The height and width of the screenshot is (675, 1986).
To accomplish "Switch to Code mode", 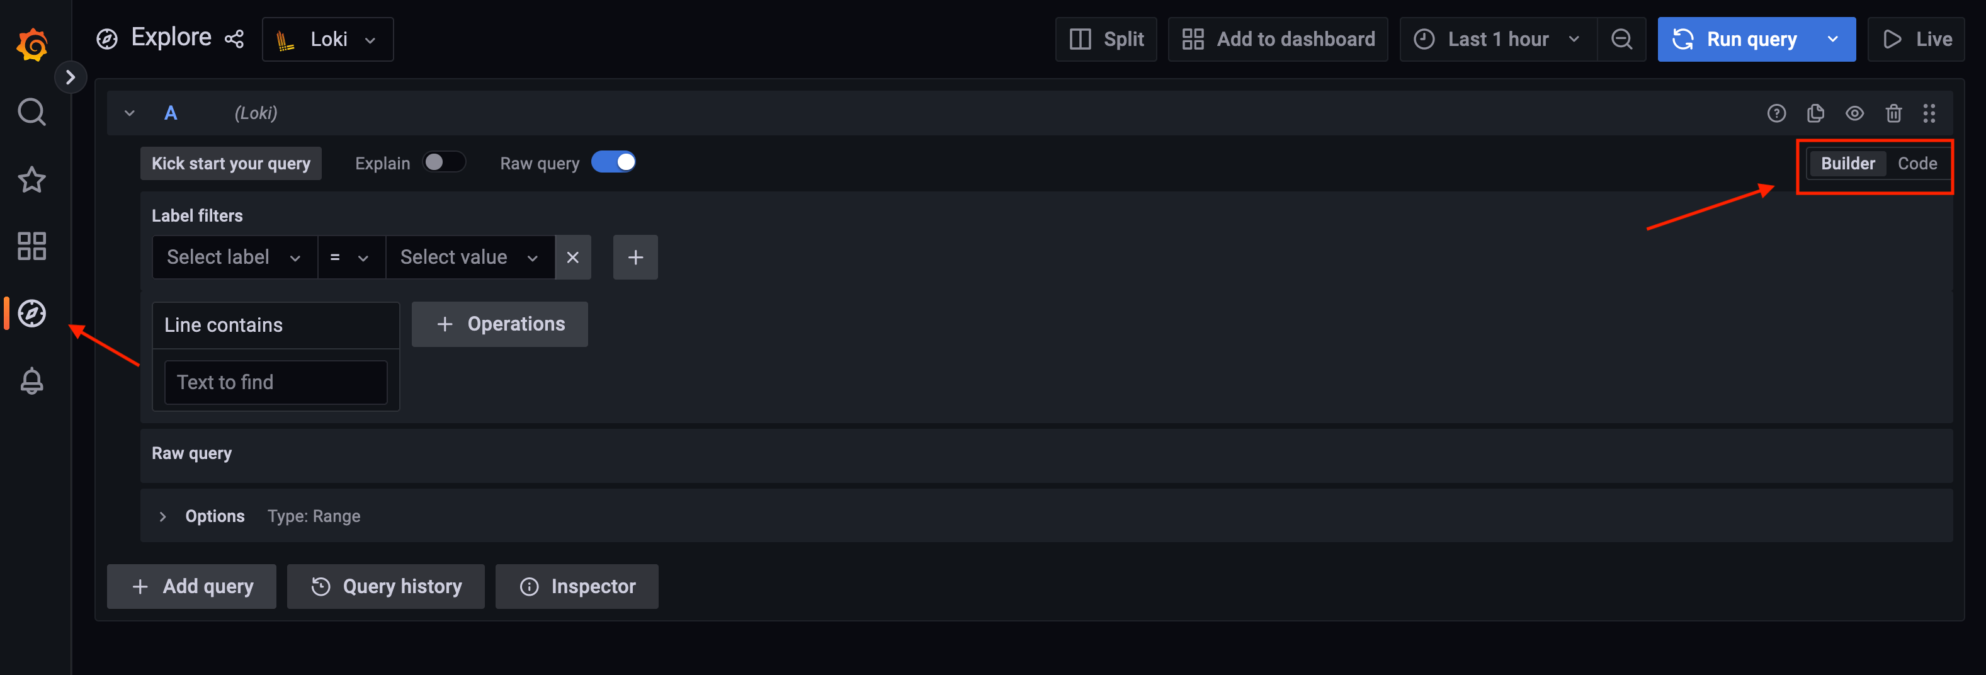I will click(1917, 162).
